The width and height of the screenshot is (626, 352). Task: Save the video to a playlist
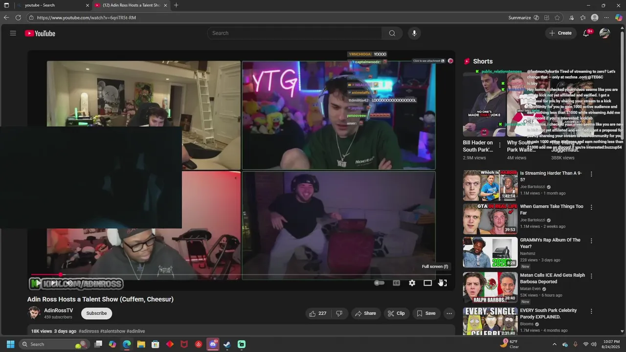point(426,313)
